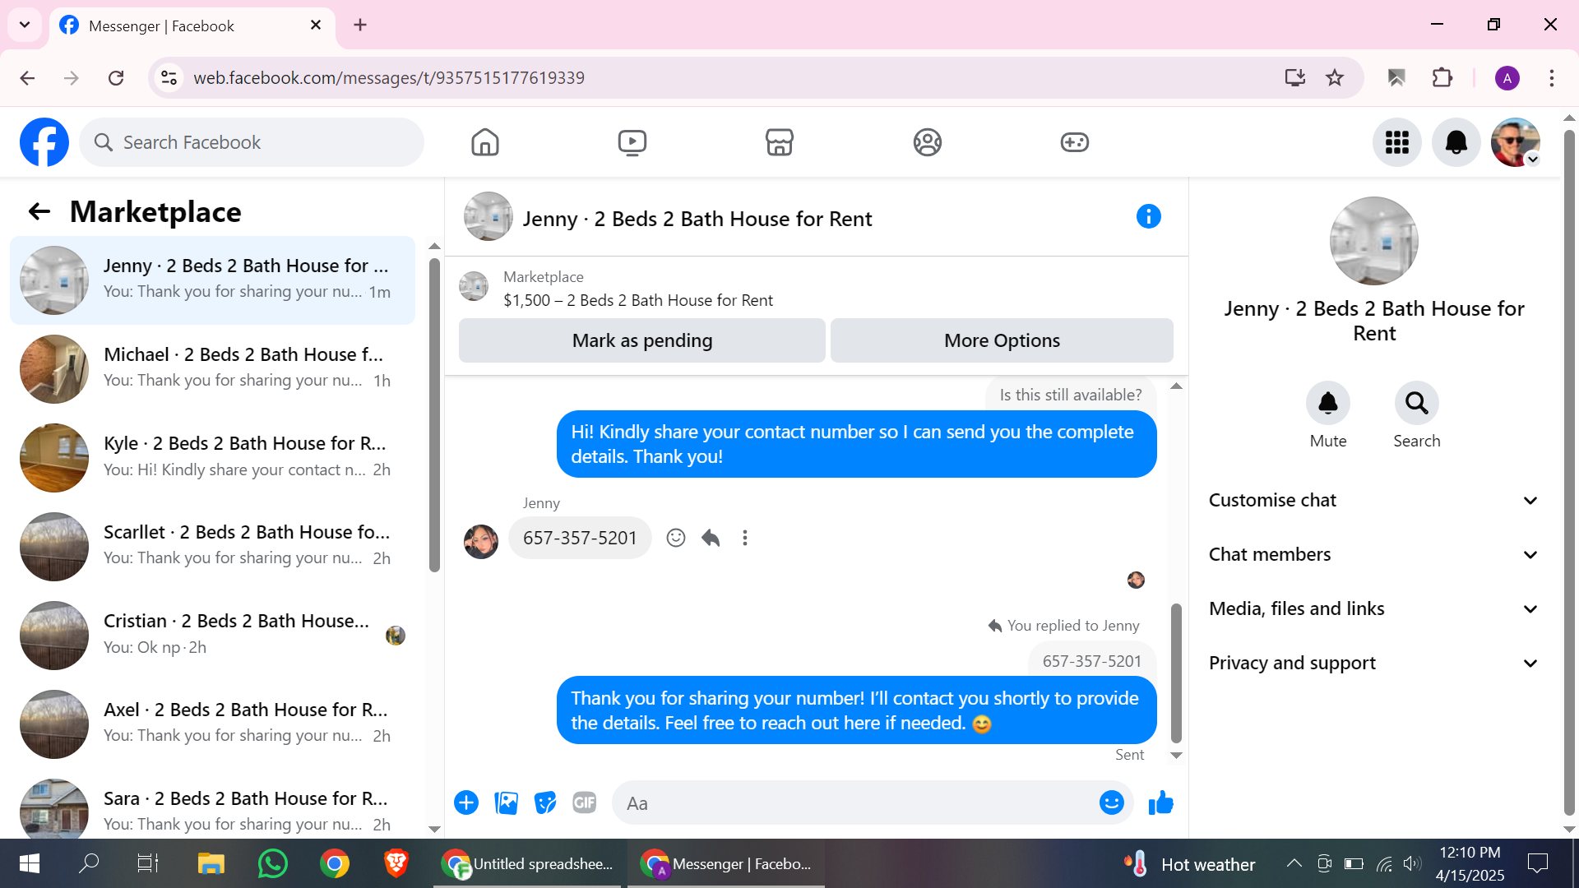Mute this Jenny conversation
1579x888 pixels.
(x=1327, y=404)
